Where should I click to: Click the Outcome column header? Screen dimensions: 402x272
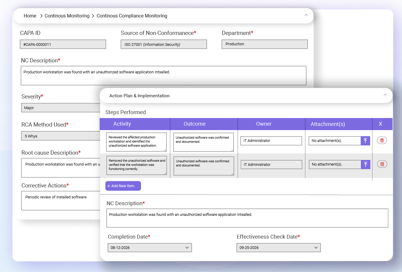click(194, 124)
